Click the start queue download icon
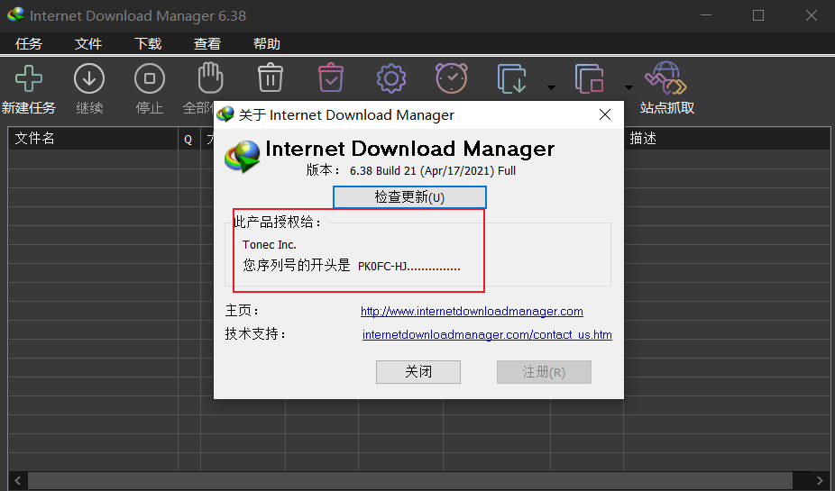Screen dimensions: 835x491 point(513,79)
